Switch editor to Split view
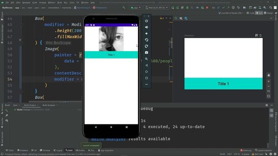 click(259, 13)
